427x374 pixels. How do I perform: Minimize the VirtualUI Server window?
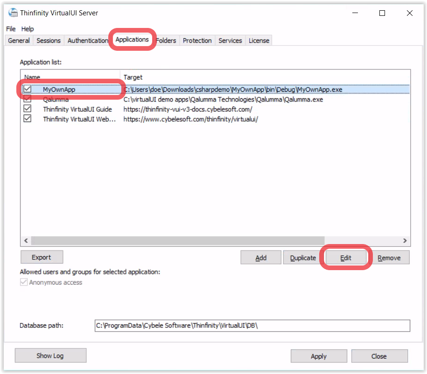click(x=355, y=13)
